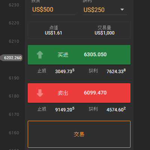Click the 6230 price axis label

point(14,5)
